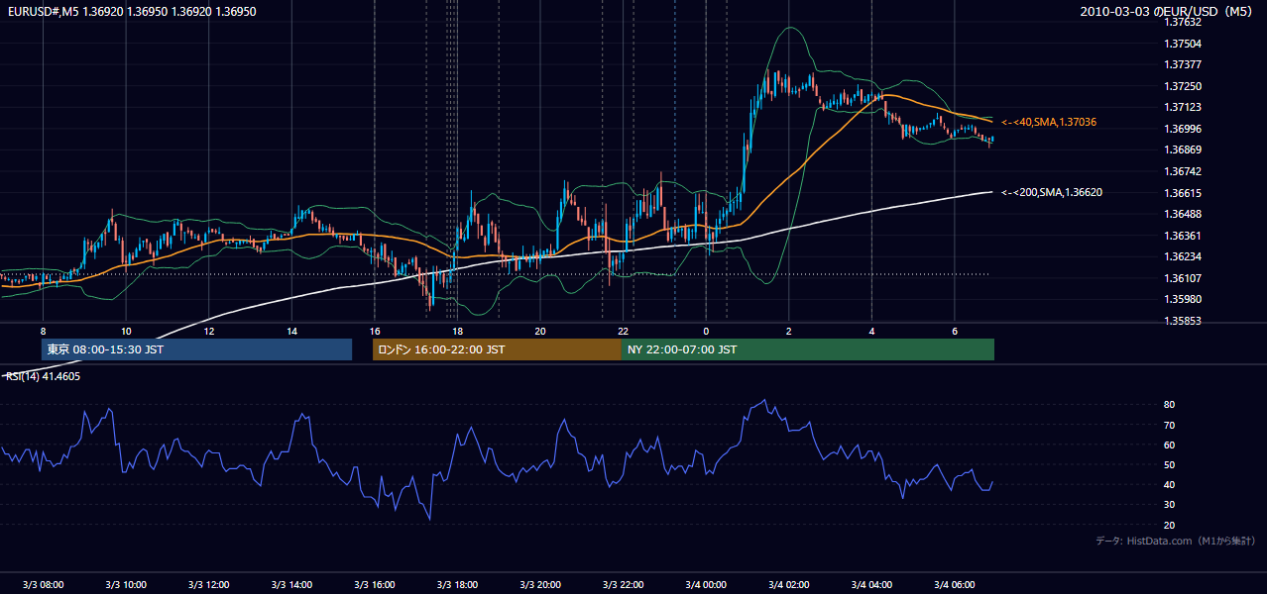Click hour label 10 below the price chart
This screenshot has width=1267, height=594.
(x=126, y=331)
